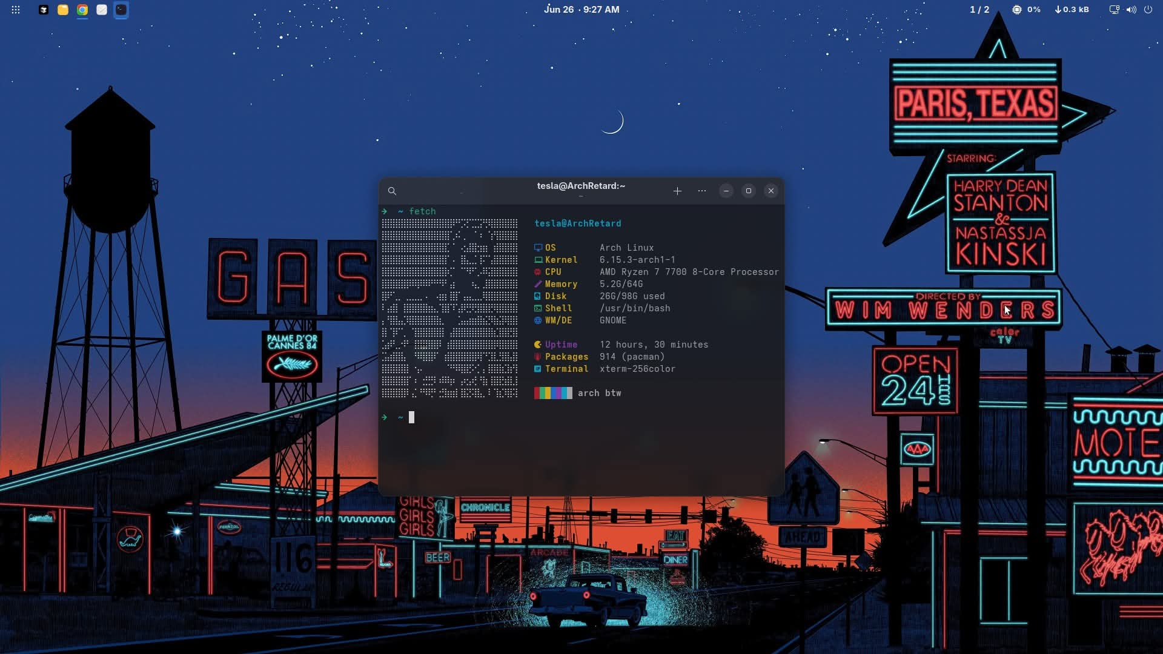
Task: Click the 'Shell' label
Action: [558, 308]
